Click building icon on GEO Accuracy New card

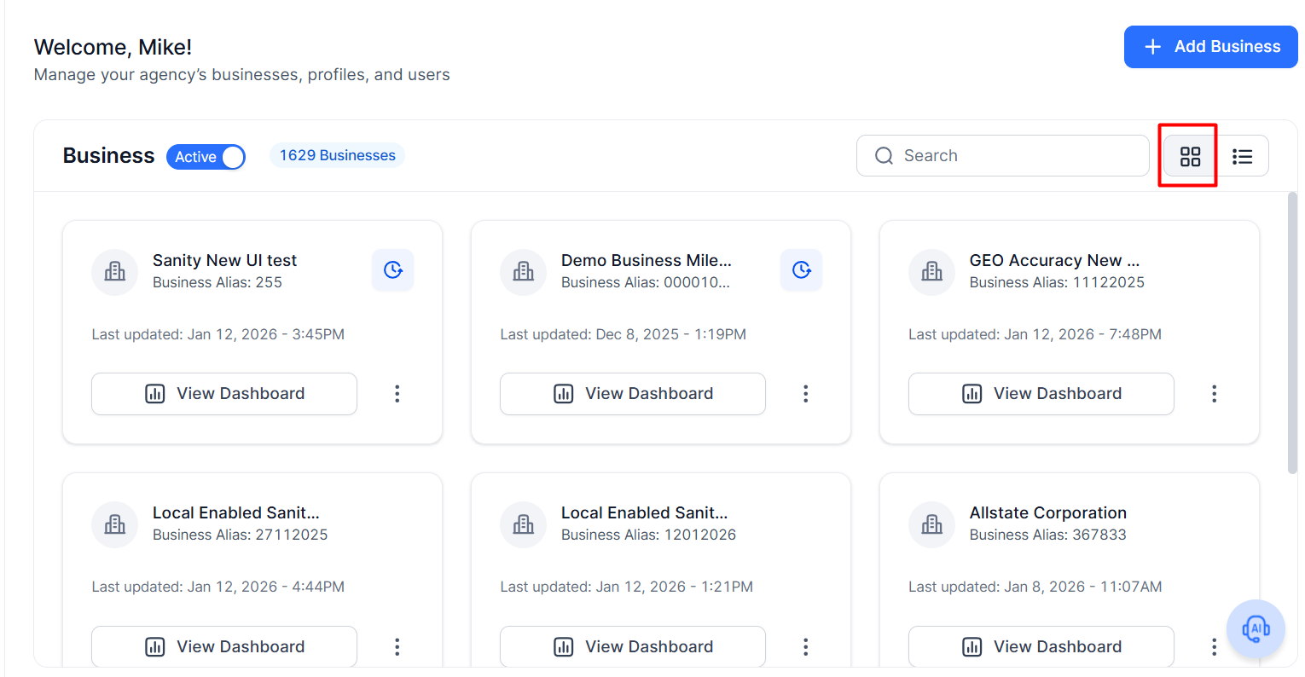click(x=932, y=272)
